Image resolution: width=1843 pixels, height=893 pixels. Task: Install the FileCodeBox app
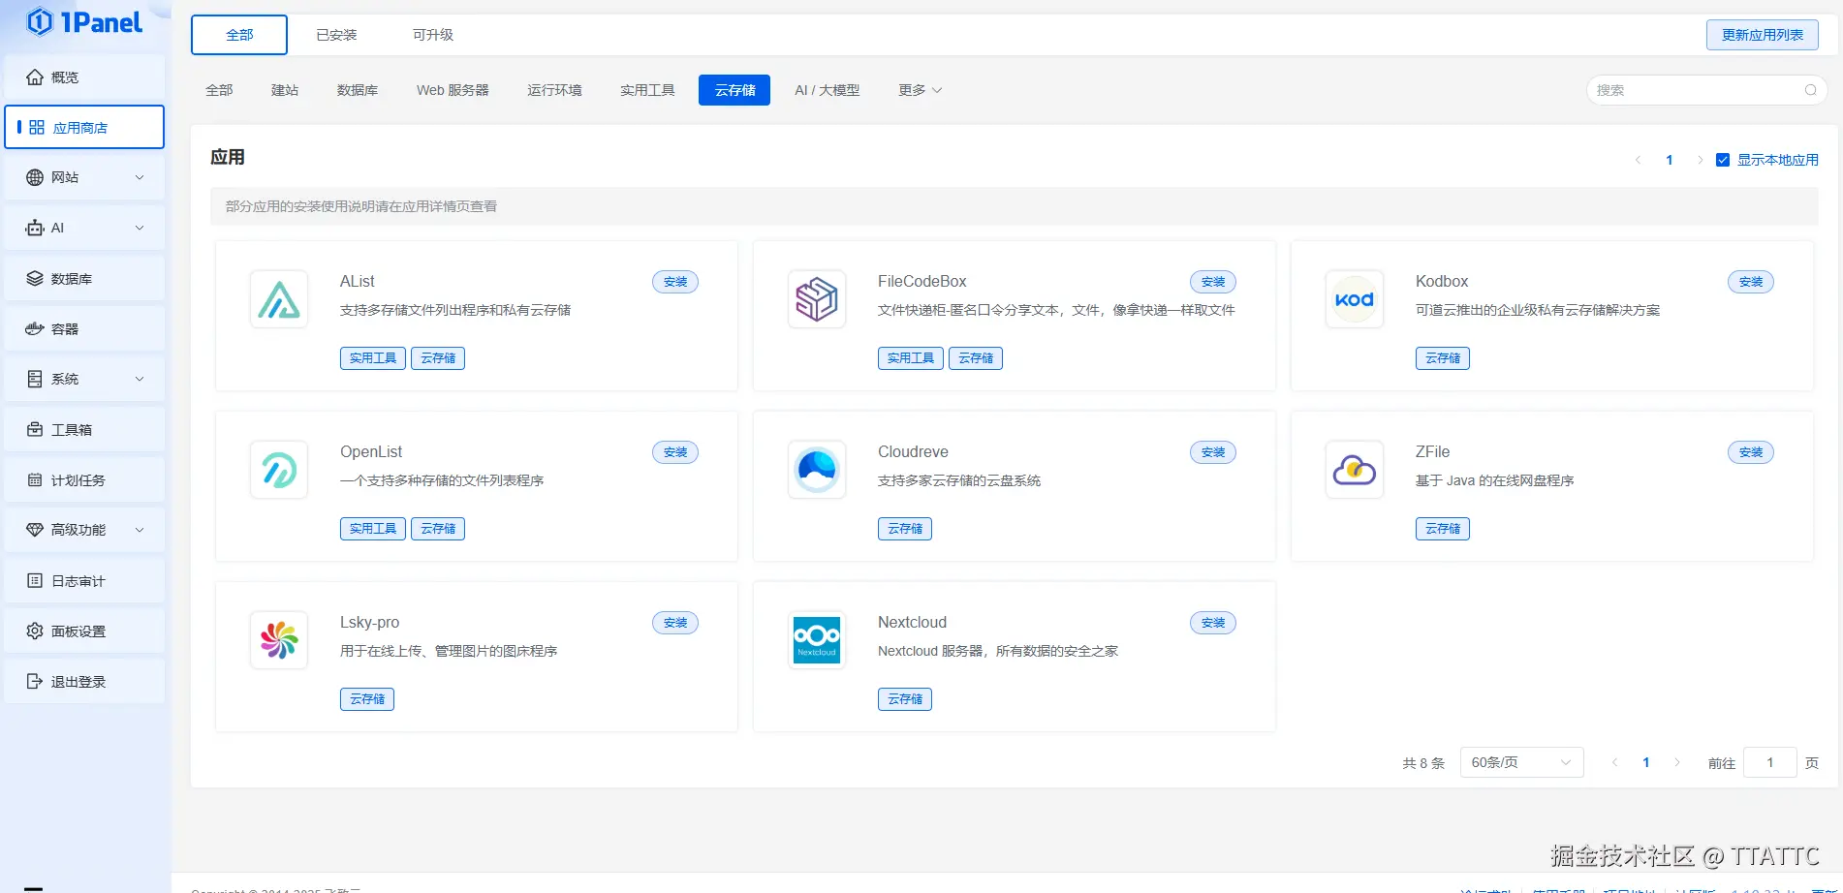pyautogui.click(x=1213, y=282)
